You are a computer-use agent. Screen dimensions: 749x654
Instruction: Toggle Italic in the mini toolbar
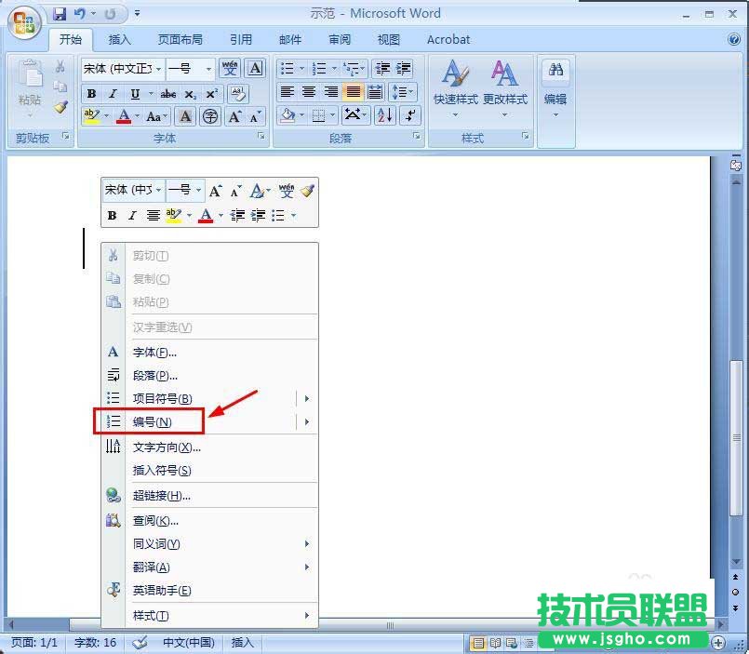click(x=132, y=216)
